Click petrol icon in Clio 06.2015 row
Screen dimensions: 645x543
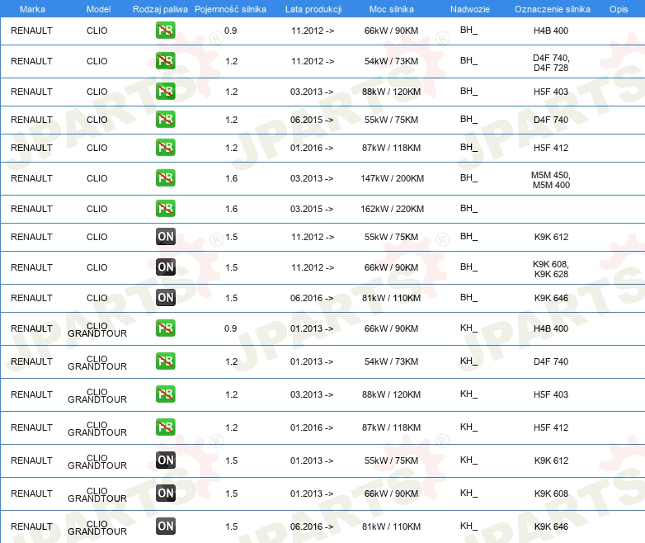click(x=165, y=119)
